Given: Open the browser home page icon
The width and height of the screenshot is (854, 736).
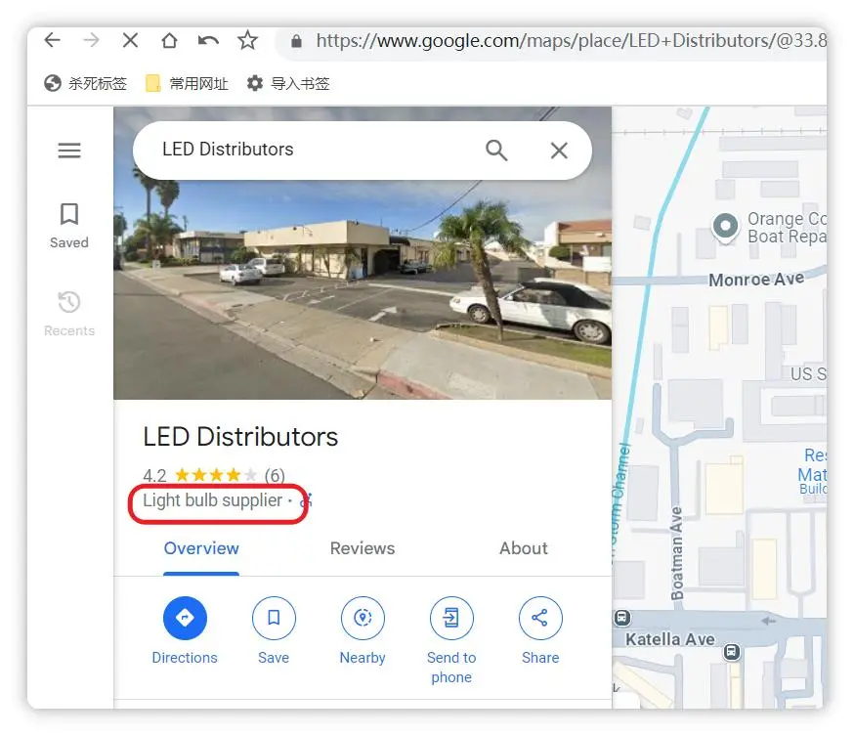Looking at the screenshot, I should 169,40.
